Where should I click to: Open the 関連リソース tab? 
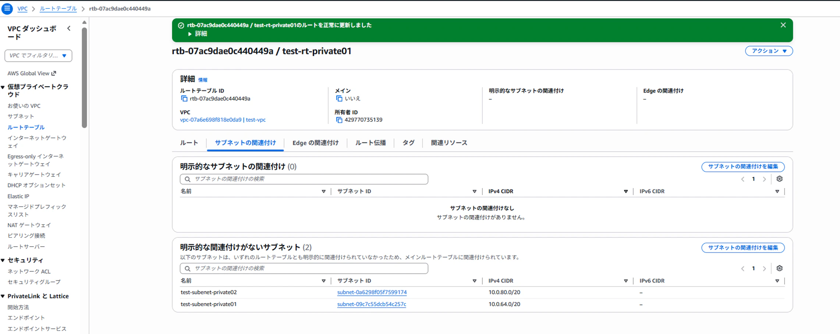coord(449,143)
